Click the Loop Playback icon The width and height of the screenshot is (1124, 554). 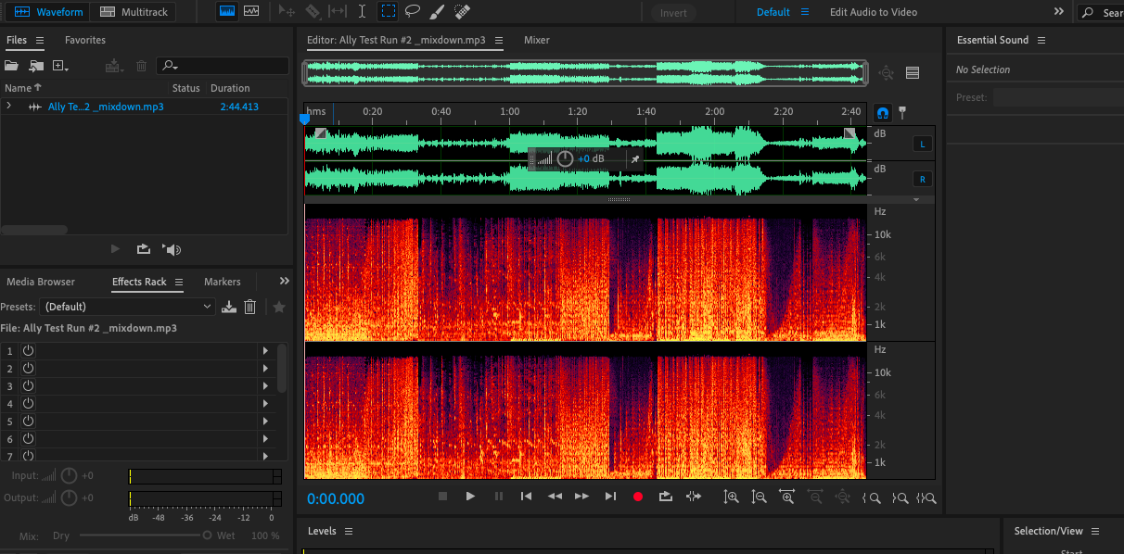click(665, 497)
